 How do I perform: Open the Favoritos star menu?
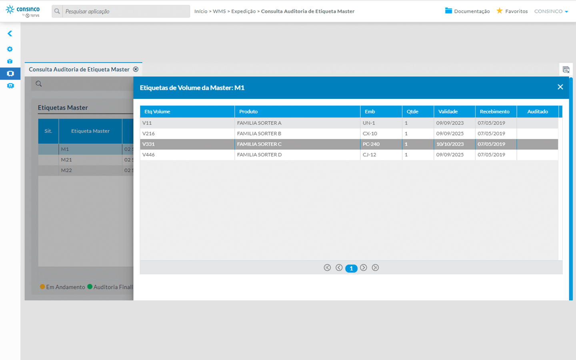tap(512, 11)
